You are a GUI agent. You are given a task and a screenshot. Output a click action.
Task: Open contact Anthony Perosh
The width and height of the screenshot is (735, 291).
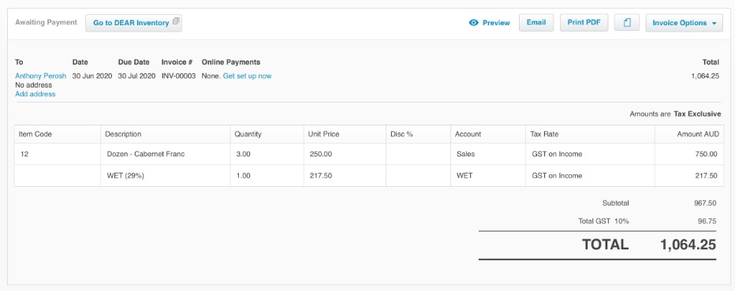41,76
